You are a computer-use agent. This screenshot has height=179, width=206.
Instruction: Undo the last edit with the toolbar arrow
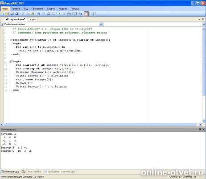pos(39,14)
